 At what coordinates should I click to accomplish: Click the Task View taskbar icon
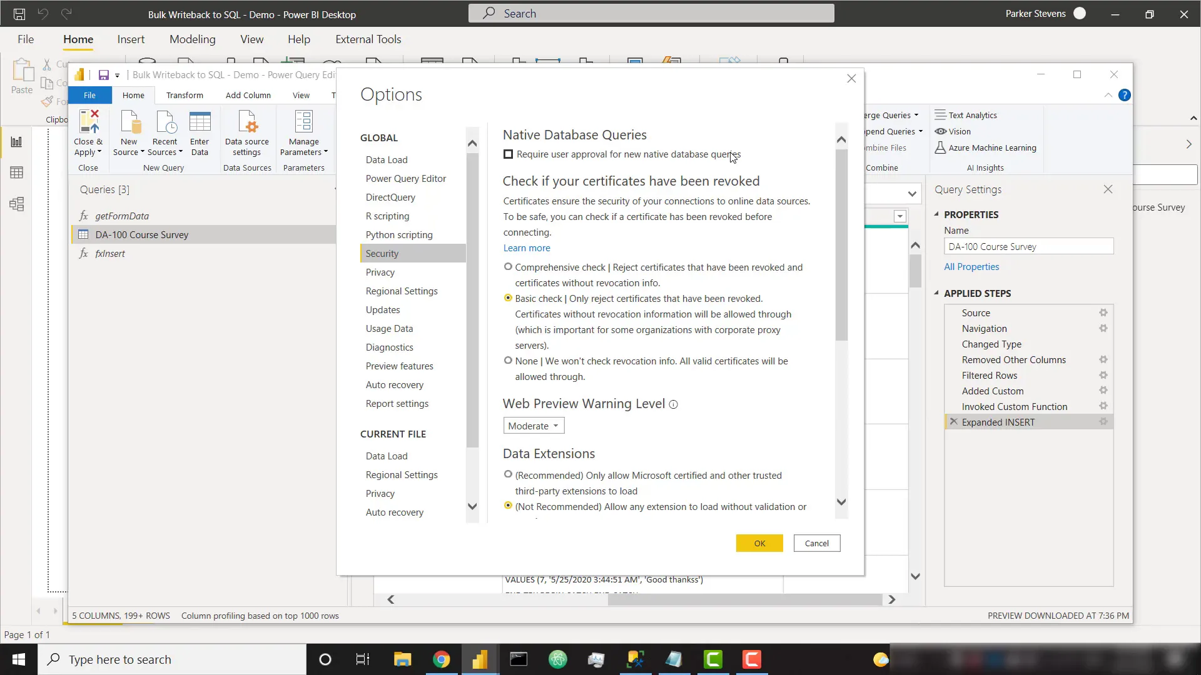click(363, 659)
